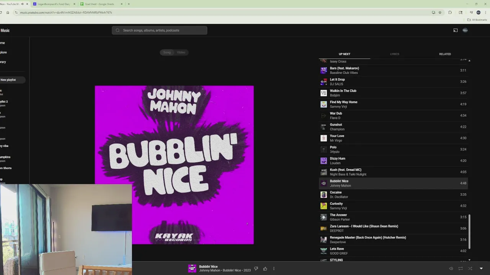Open the UP NEXT tab
The image size is (490, 275).
(345, 54)
